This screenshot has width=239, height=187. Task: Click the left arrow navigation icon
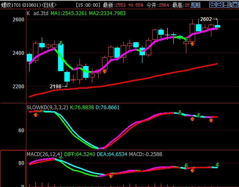(x=213, y=5)
